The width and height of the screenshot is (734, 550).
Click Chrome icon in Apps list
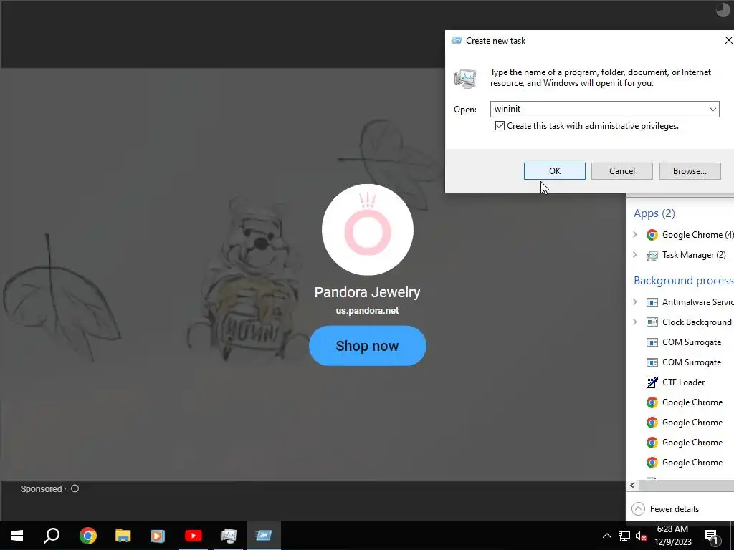point(652,235)
